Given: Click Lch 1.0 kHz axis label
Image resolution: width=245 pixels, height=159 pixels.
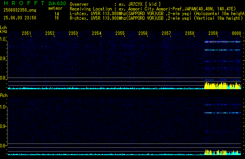Looking at the screenshot, I should [x=3, y=39].
